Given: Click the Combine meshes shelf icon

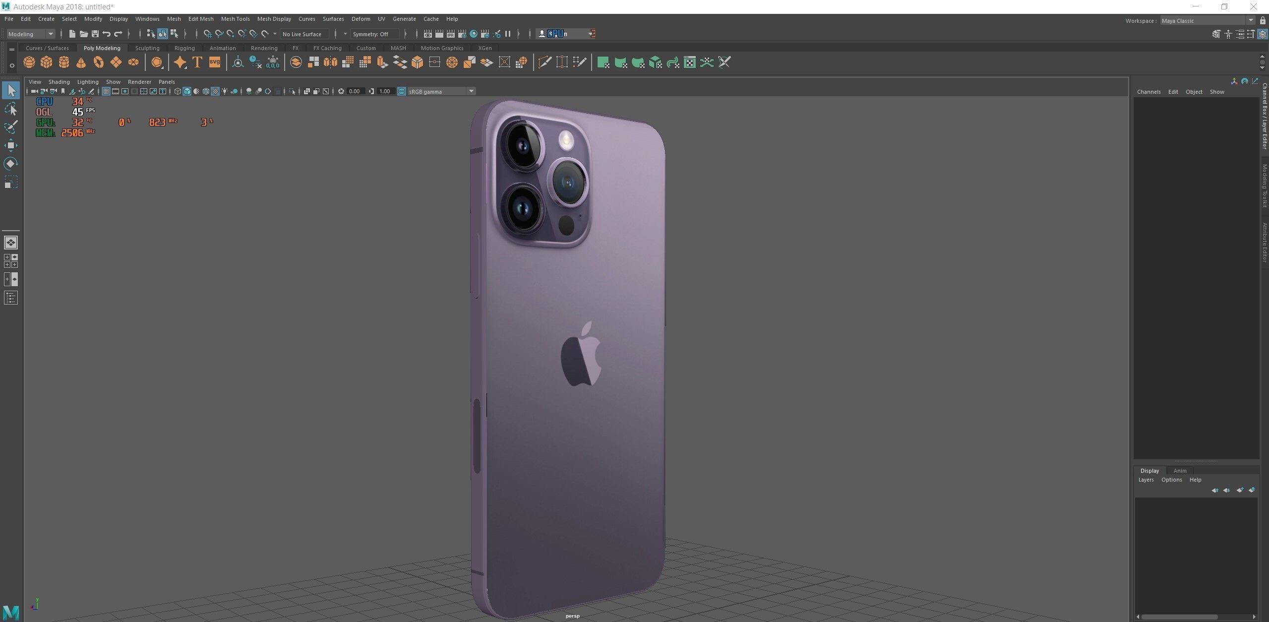Looking at the screenshot, I should [296, 62].
